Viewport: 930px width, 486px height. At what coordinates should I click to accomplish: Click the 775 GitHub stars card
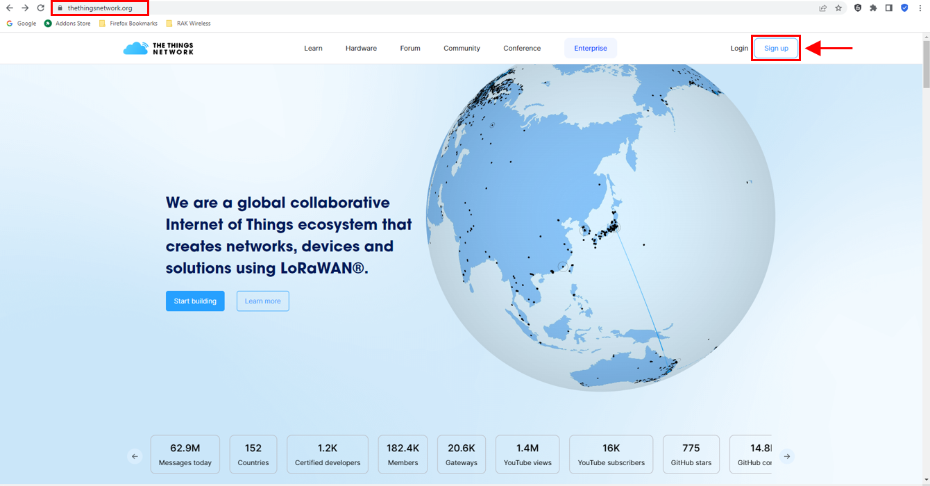click(691, 455)
